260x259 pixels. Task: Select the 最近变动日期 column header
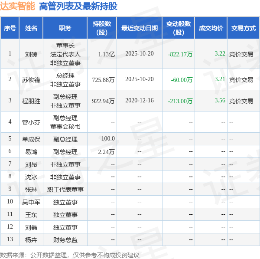(x=139, y=28)
